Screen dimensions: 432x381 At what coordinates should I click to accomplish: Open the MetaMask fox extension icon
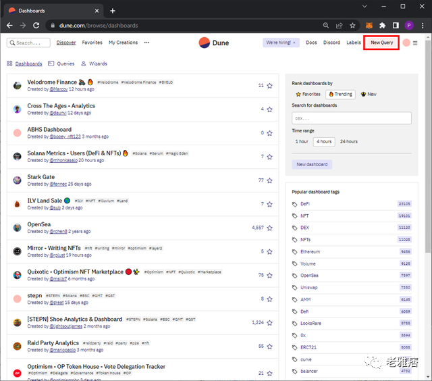[x=369, y=26]
